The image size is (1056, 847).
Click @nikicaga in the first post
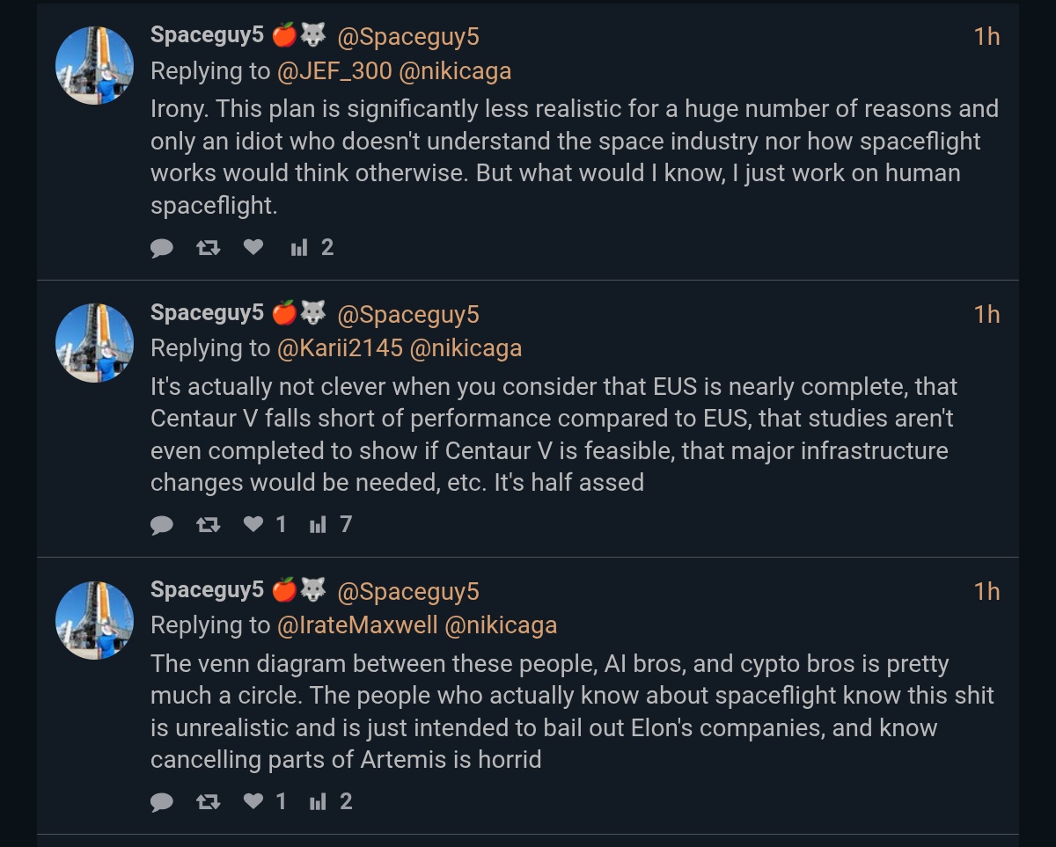click(x=455, y=72)
